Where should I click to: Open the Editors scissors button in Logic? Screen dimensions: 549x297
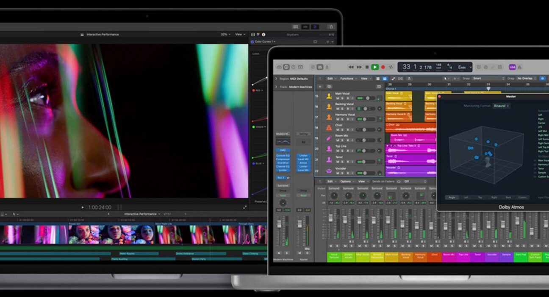[327, 67]
